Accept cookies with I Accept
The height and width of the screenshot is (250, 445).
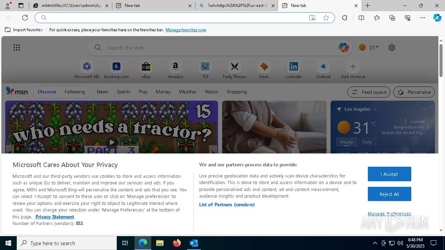tap(389, 174)
